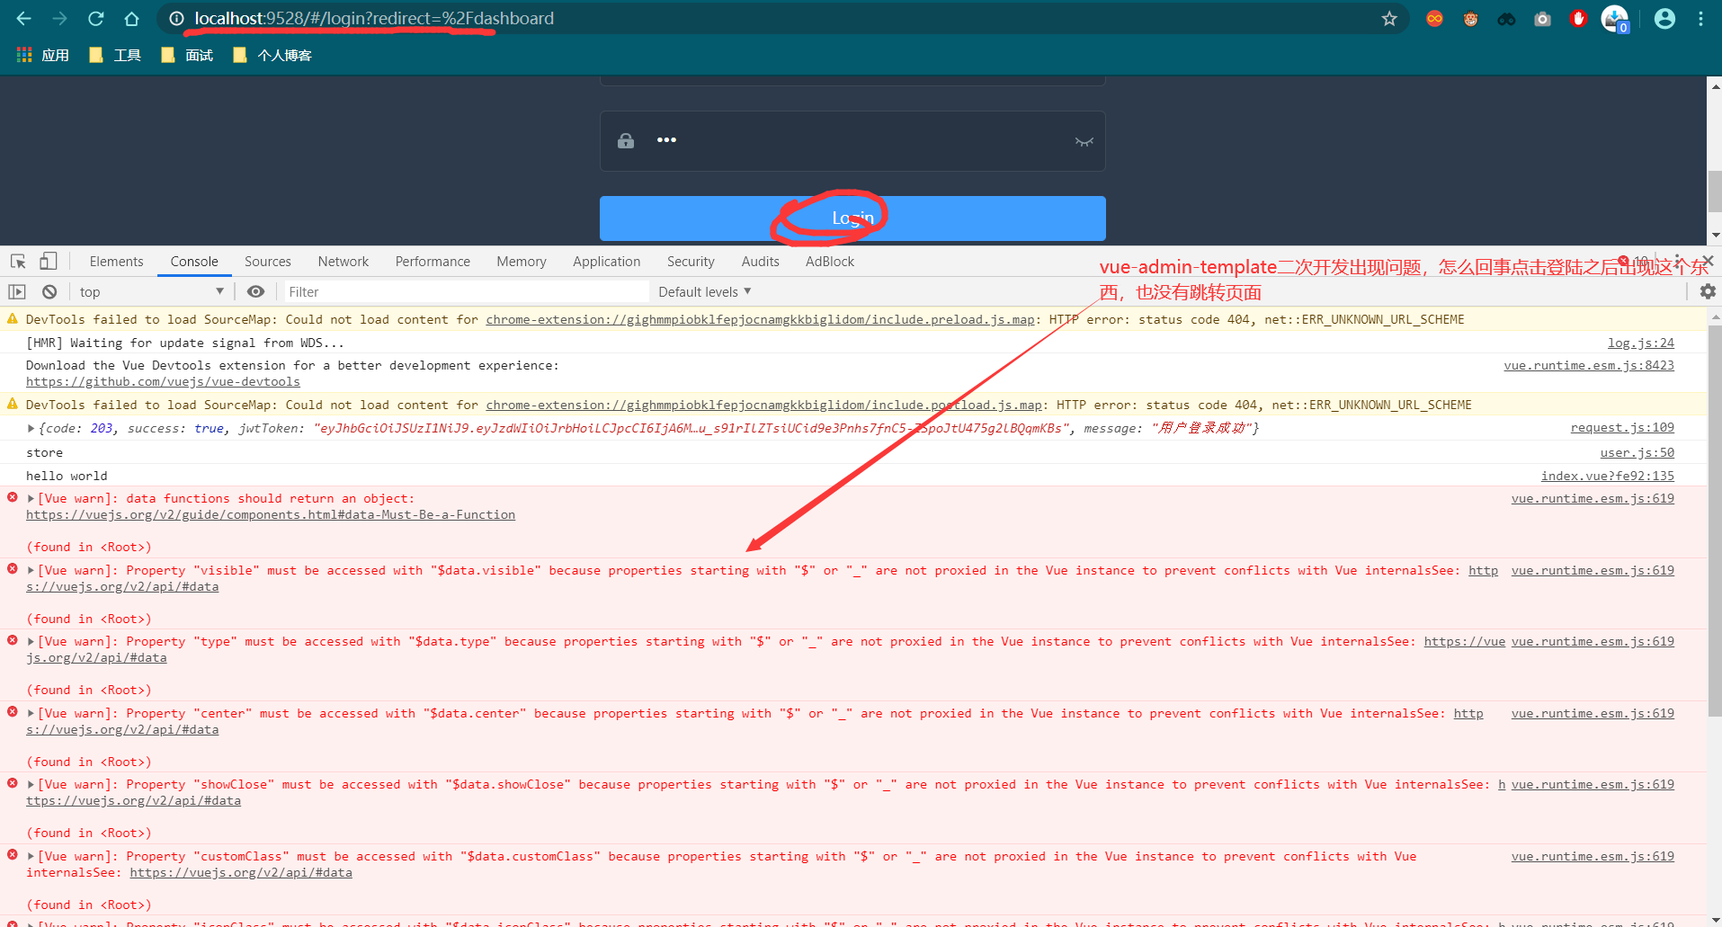Clear the console with the clear icon
Viewport: 1722px width, 927px height.
pyautogui.click(x=49, y=291)
